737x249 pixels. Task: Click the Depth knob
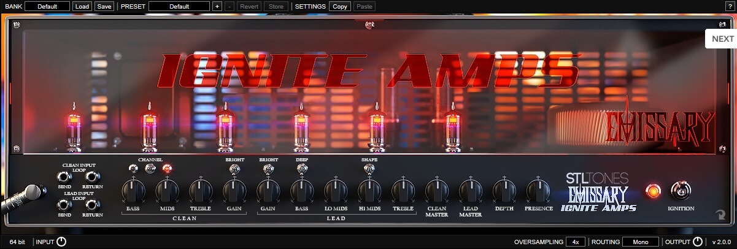pyautogui.click(x=504, y=190)
